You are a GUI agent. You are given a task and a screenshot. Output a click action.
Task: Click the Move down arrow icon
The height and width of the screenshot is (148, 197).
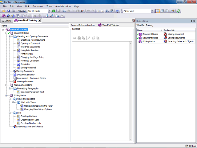coord(40,16)
